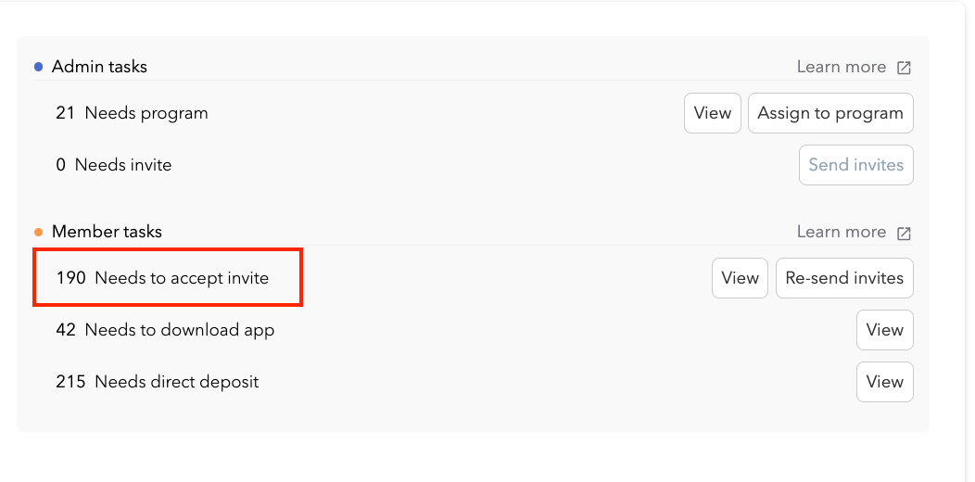Click the Admin tasks section heading
The width and height of the screenshot is (975, 482).
(x=99, y=67)
